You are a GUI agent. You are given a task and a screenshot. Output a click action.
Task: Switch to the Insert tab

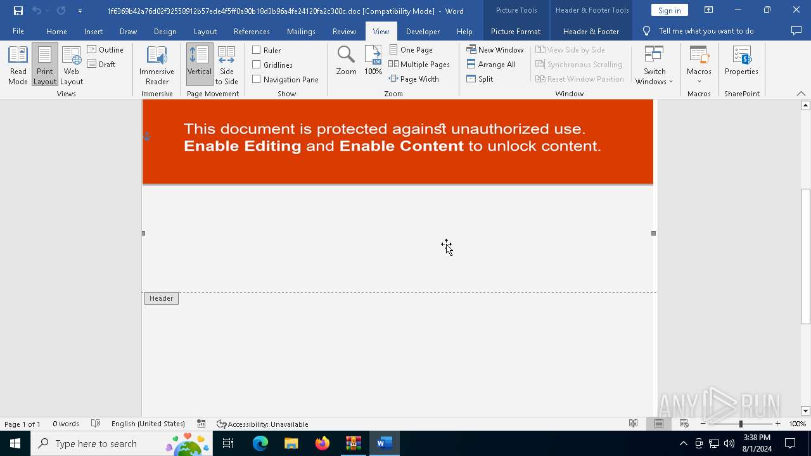coord(93,31)
